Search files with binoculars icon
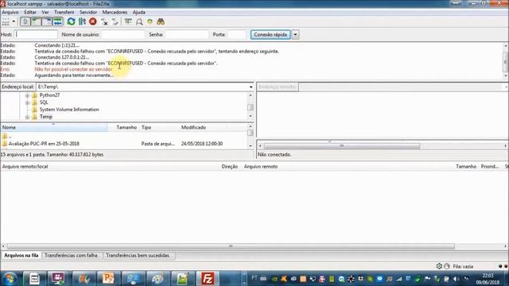This screenshot has width=509, height=286. (x=161, y=21)
